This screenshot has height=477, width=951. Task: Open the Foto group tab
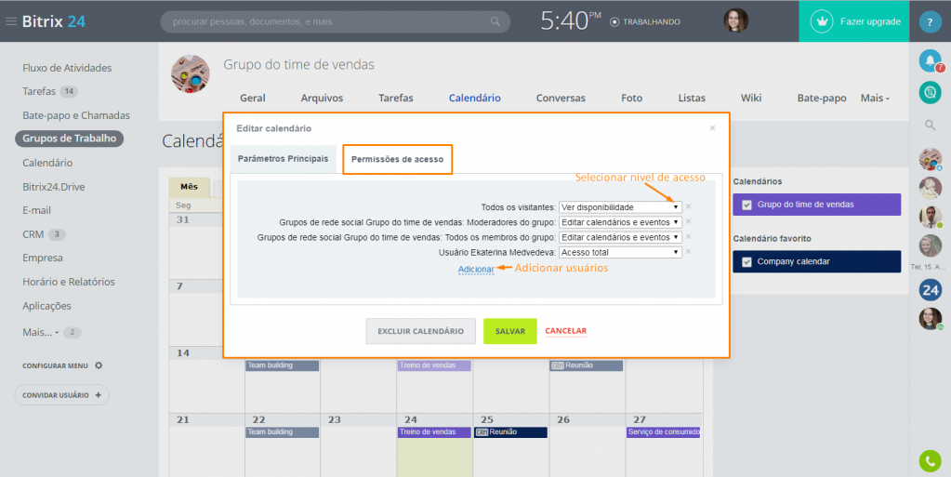coord(631,98)
